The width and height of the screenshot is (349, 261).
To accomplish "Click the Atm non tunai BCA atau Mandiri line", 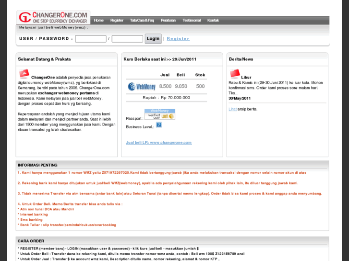I will 46,209.
